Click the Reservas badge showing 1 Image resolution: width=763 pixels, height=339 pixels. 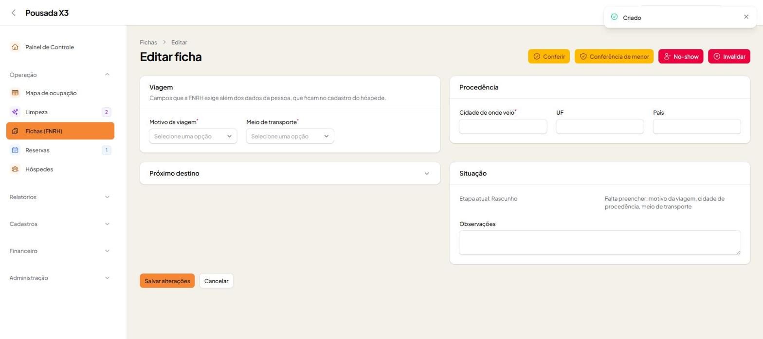point(107,150)
